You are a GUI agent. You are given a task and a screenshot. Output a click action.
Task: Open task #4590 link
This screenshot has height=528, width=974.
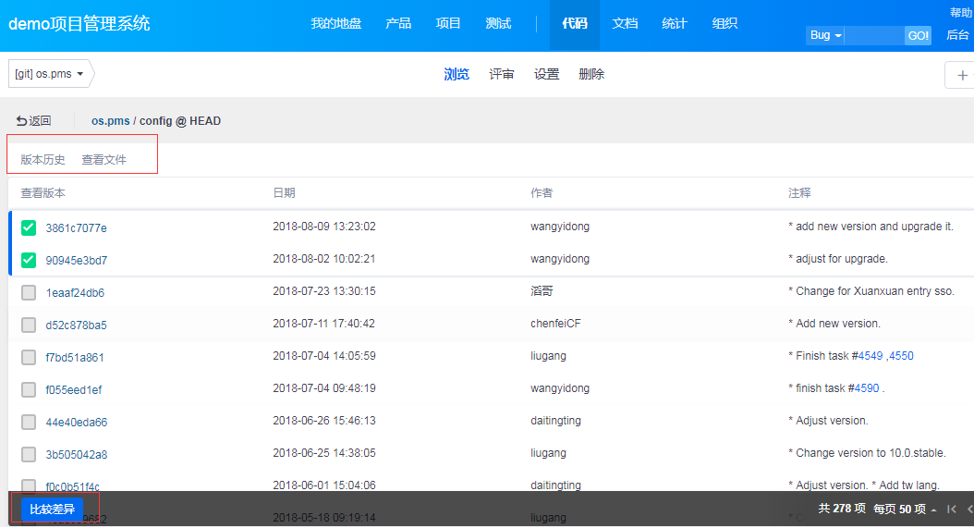(867, 388)
